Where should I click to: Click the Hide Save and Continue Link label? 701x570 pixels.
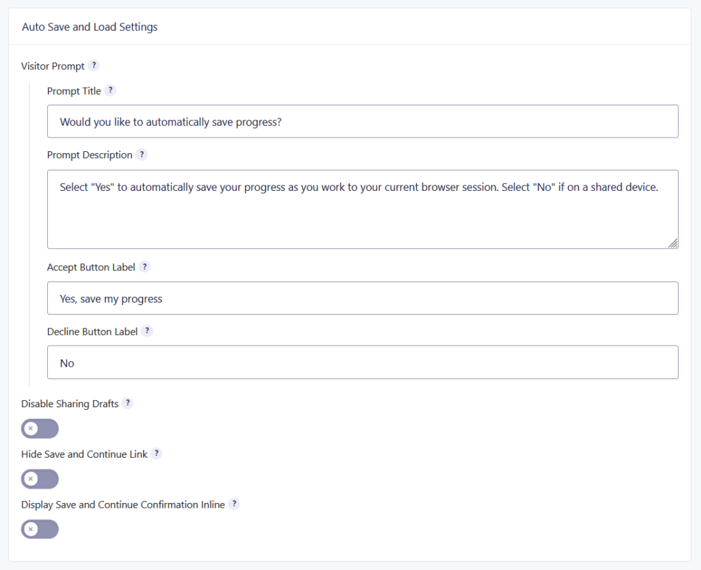coord(84,454)
